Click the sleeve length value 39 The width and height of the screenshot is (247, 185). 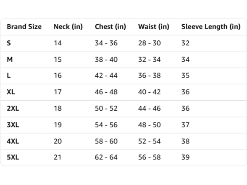click(185, 157)
